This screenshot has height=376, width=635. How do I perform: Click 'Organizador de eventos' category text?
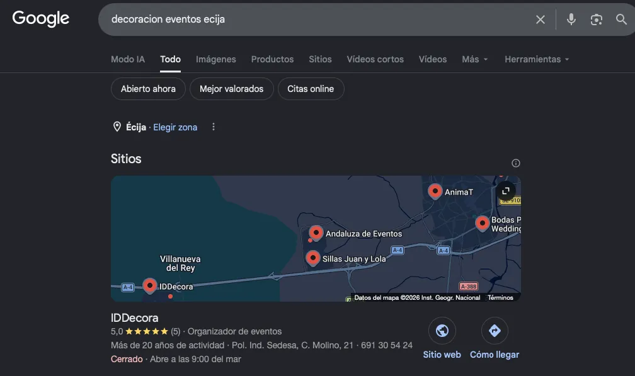pyautogui.click(x=234, y=331)
